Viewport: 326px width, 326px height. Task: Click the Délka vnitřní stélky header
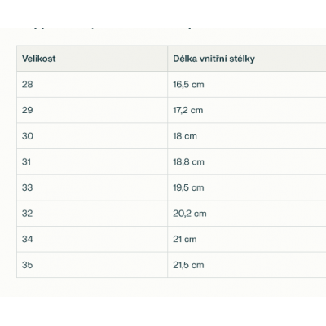coord(214,59)
